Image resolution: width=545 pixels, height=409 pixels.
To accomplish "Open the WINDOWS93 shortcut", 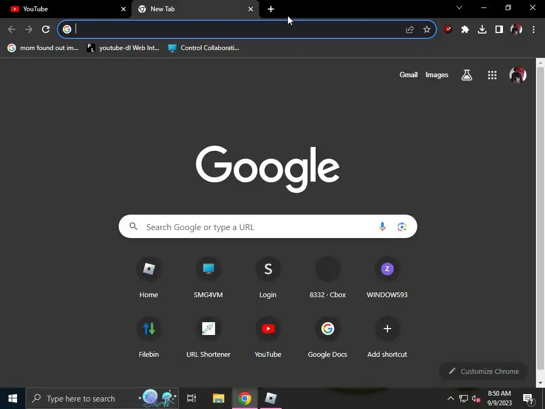I will [387, 277].
